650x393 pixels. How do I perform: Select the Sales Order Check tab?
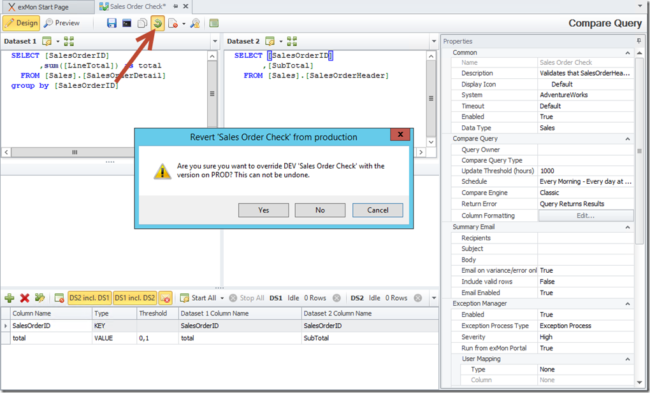click(138, 6)
